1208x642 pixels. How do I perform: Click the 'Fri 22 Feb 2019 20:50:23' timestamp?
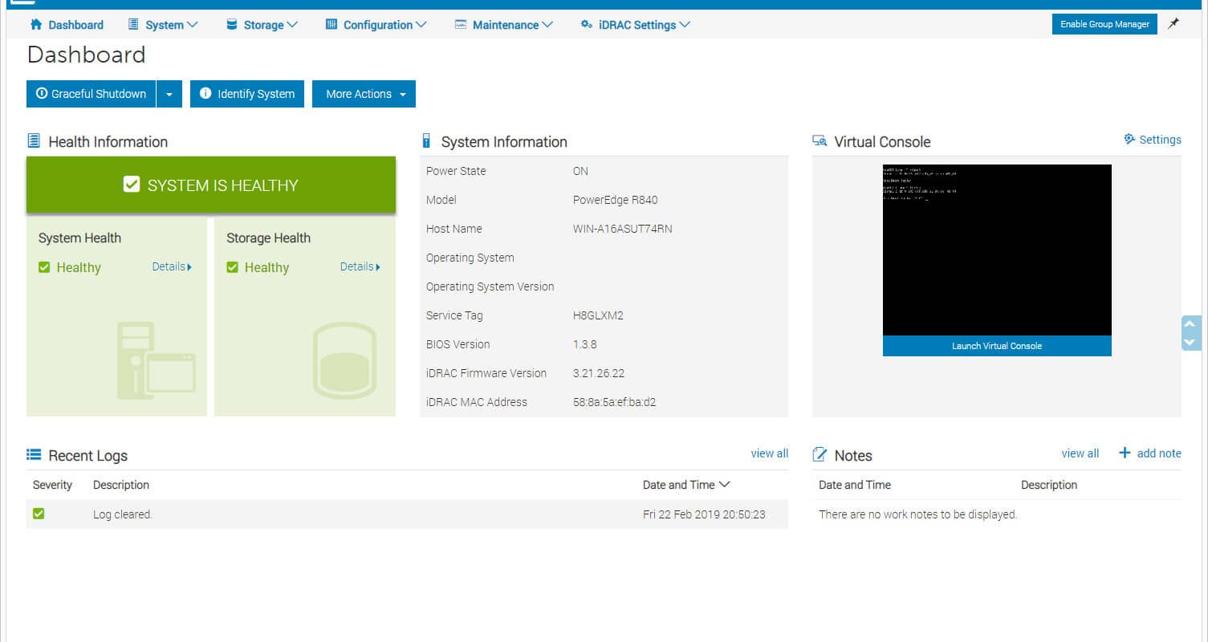tap(704, 514)
